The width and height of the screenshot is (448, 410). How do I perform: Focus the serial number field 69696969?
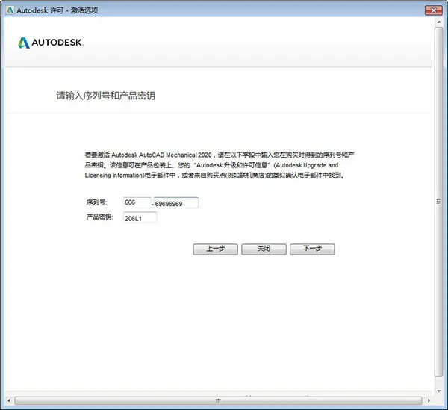click(176, 203)
